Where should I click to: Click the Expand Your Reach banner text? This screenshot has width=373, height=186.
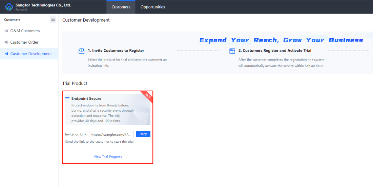click(x=281, y=40)
